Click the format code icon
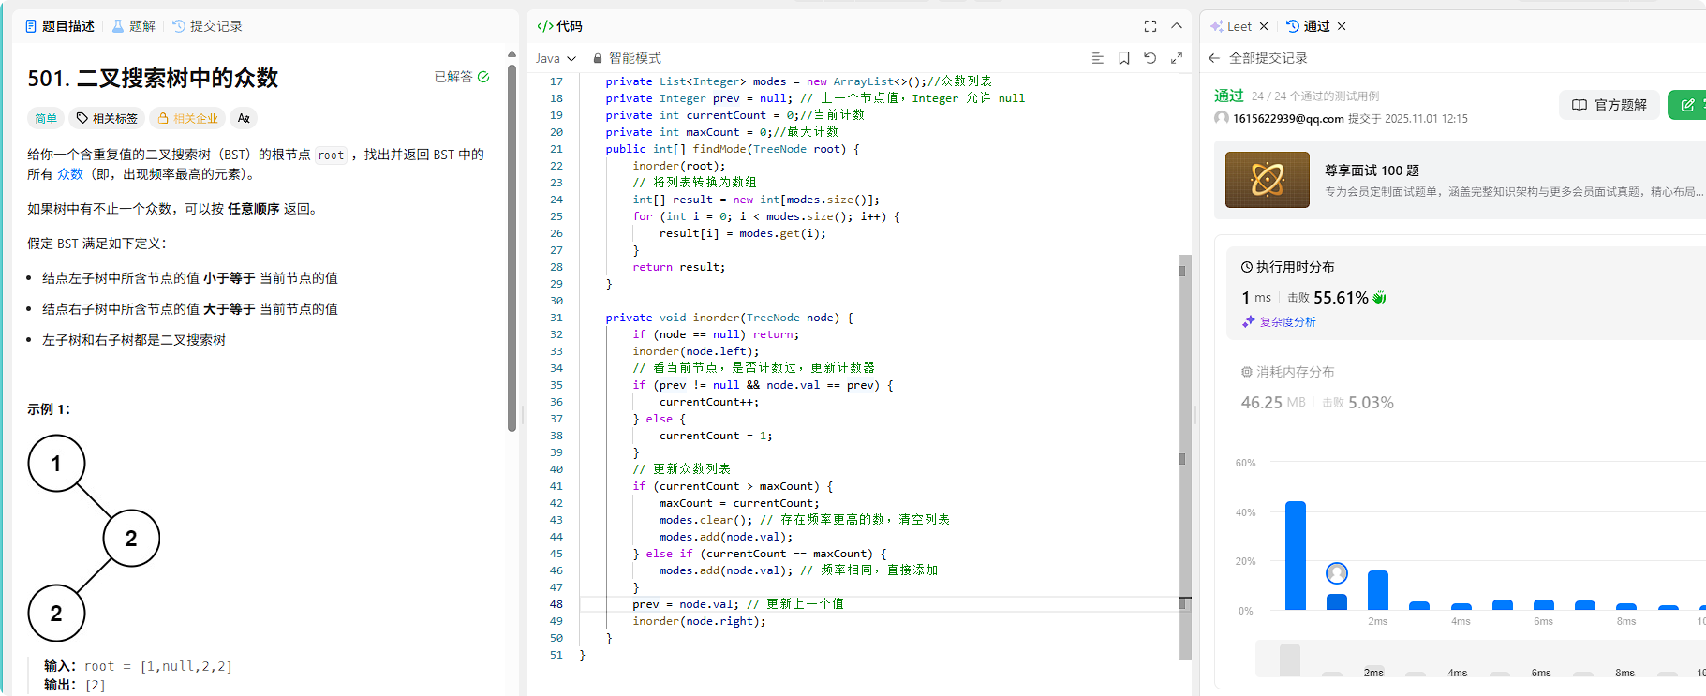 (x=1097, y=58)
